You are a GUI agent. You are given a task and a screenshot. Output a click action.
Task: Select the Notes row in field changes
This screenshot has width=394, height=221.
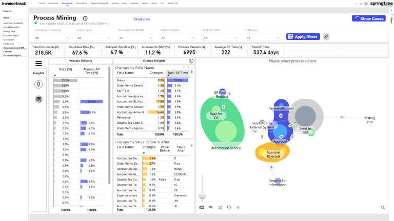pyautogui.click(x=152, y=80)
